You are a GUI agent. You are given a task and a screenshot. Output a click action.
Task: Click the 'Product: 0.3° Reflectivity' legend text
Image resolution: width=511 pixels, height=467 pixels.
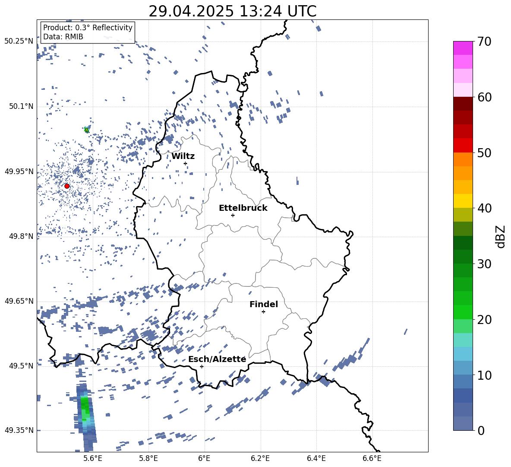pos(88,28)
